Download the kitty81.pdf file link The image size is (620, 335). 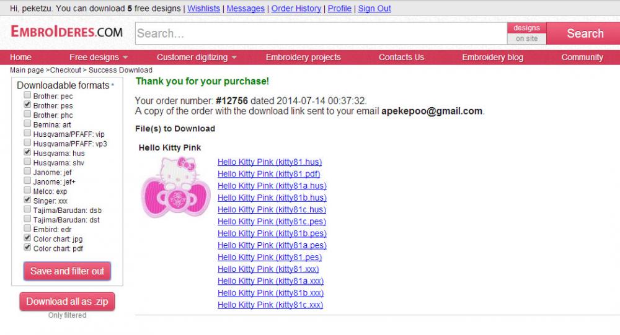(x=268, y=174)
